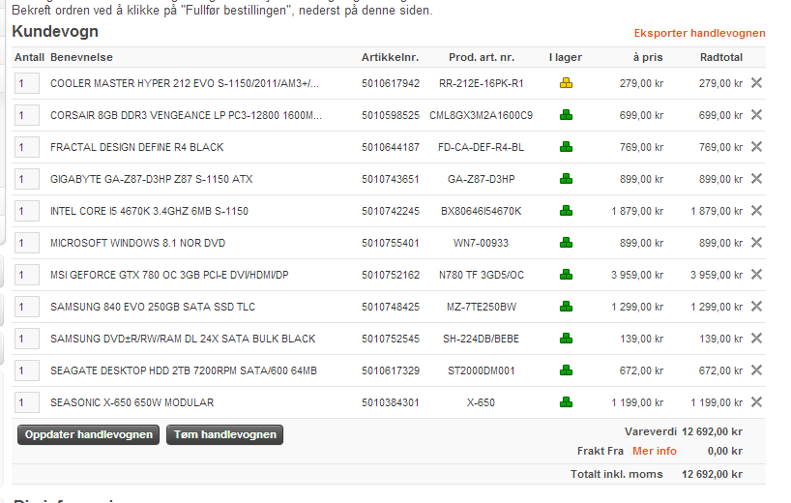Delete Samsung 840 EVO 250GB SSD row

tap(756, 307)
